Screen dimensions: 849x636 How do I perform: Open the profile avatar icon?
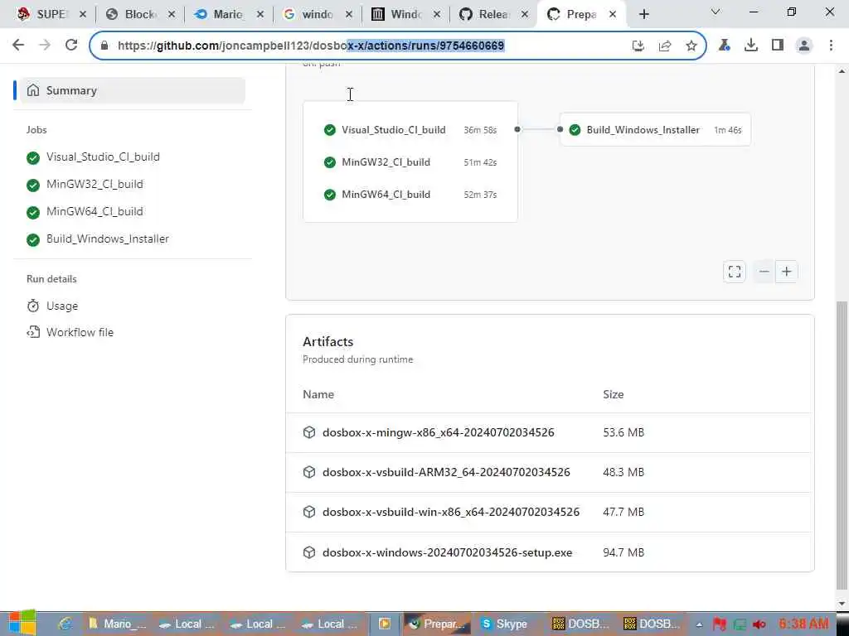click(804, 46)
